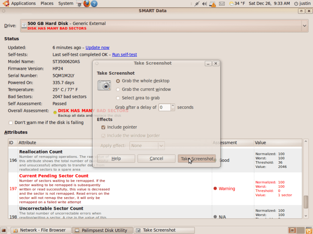Click the delay seconds input field

pyautogui.click(x=165, y=107)
